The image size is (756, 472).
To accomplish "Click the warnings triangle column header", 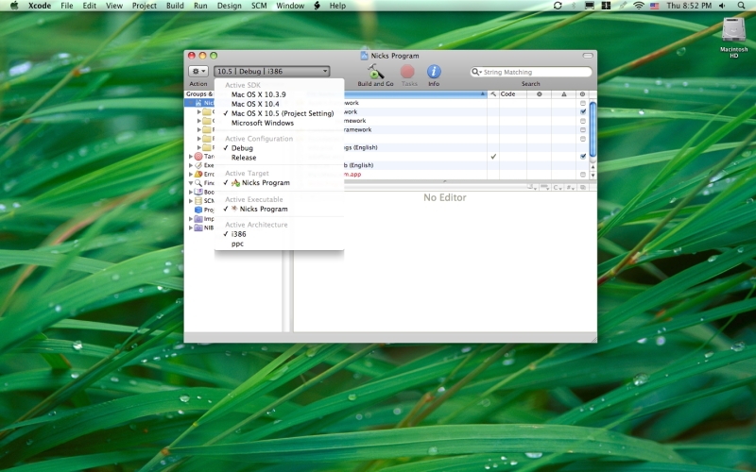I will (563, 93).
